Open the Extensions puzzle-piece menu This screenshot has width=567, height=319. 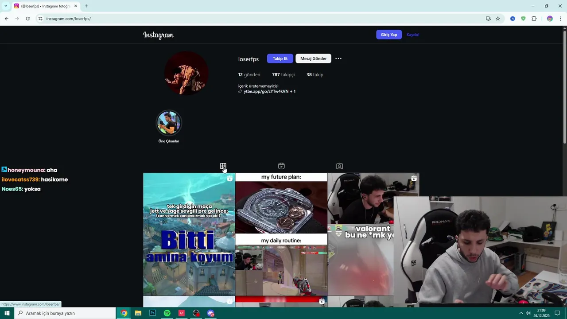click(x=534, y=19)
